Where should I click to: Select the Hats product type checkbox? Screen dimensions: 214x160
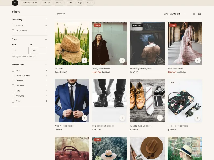[13, 91]
